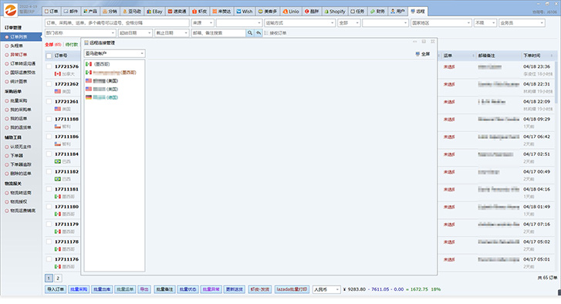Click the orange ERP logo icon
This screenshot has width=561, height=304.
(x=10, y=10)
